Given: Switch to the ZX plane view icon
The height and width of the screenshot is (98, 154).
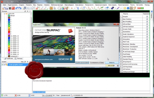Looking at the screenshot, I should (43, 8).
